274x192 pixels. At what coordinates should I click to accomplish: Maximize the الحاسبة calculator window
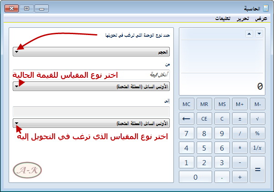coord(26,8)
